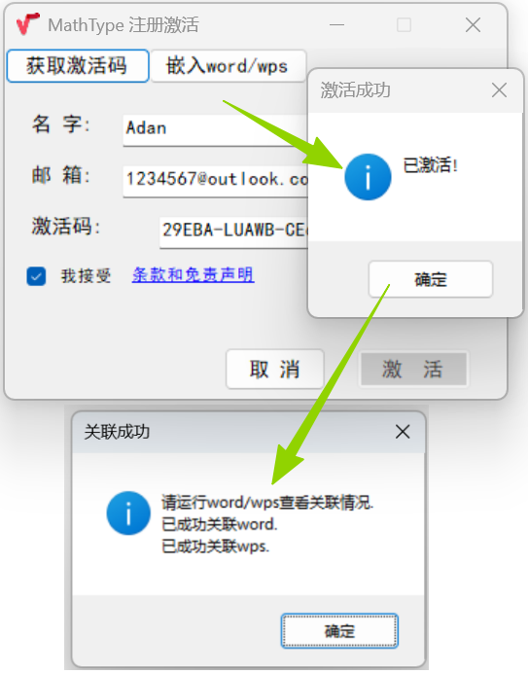Click the 激活码 input field
528x674 pixels.
coord(233,232)
